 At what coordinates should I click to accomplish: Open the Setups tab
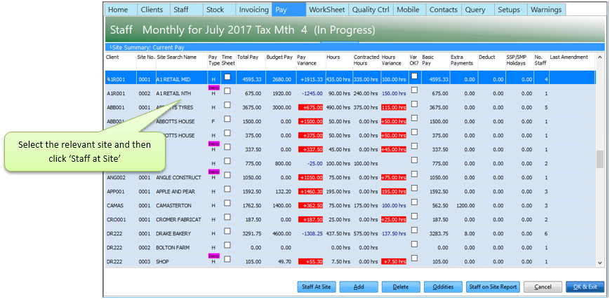[511, 10]
